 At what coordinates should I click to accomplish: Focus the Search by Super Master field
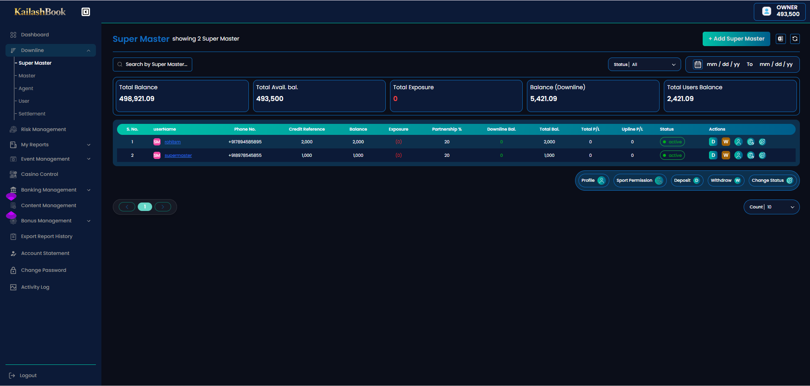pyautogui.click(x=153, y=64)
